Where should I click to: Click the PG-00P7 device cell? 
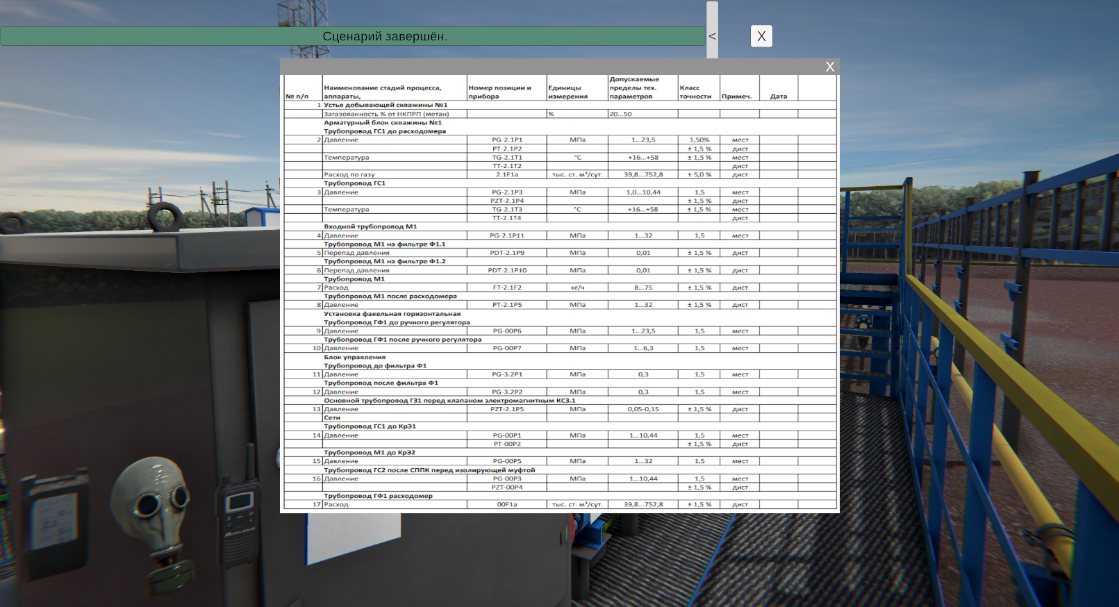coord(507,348)
